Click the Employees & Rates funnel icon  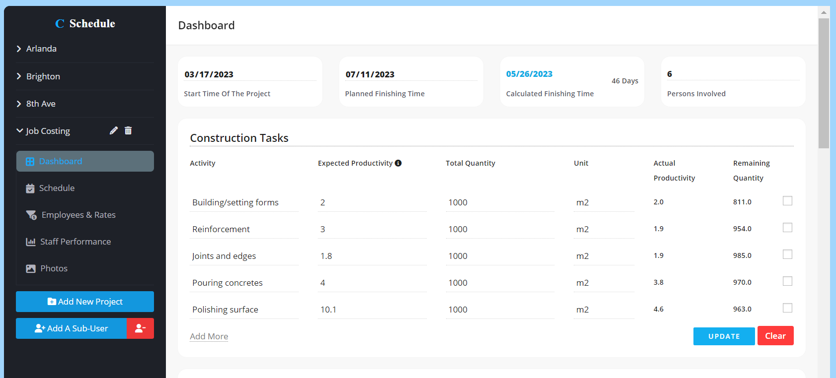pyautogui.click(x=31, y=215)
